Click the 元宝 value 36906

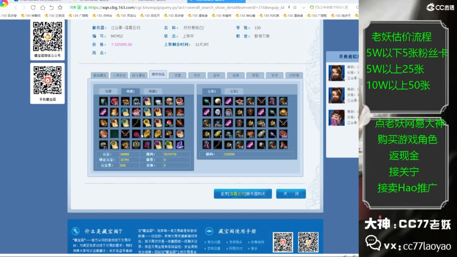point(125,154)
